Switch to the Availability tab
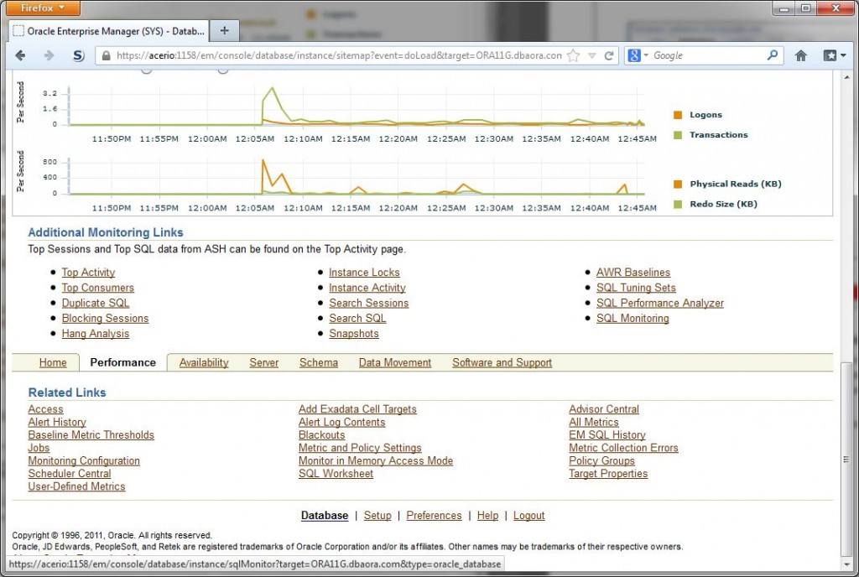 204,362
